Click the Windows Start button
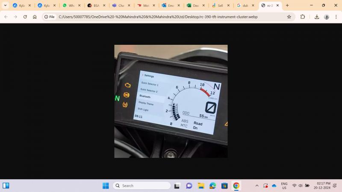 tap(106, 186)
